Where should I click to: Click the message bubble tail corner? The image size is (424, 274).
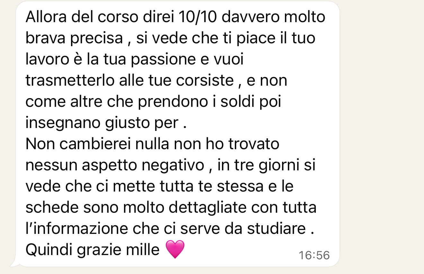pos(14,263)
